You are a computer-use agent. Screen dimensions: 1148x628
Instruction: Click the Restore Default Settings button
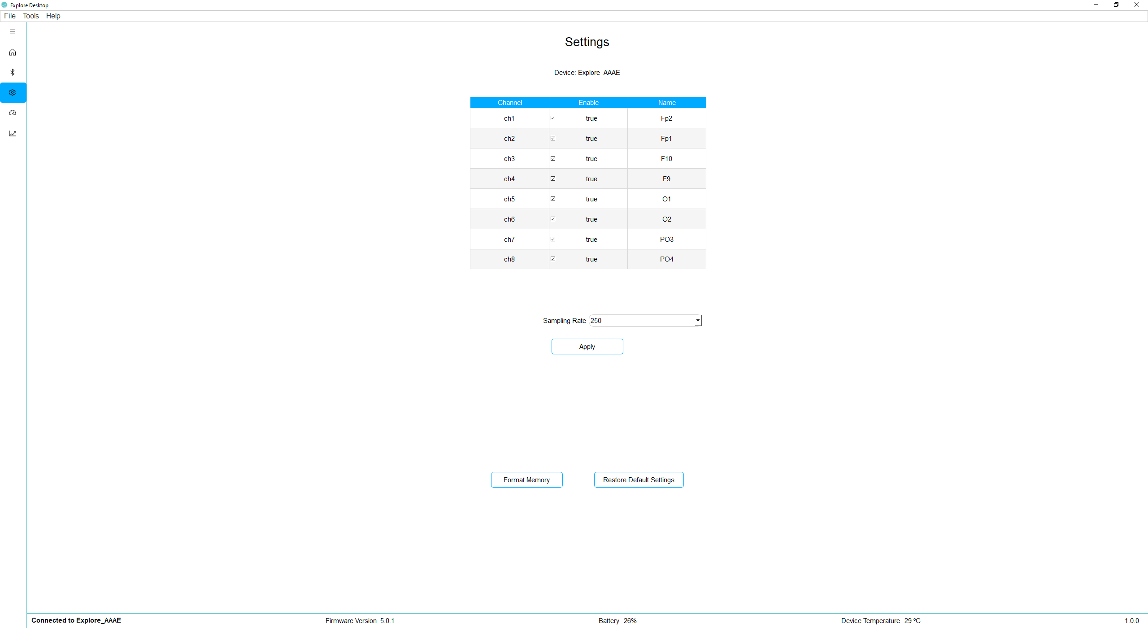pos(639,480)
